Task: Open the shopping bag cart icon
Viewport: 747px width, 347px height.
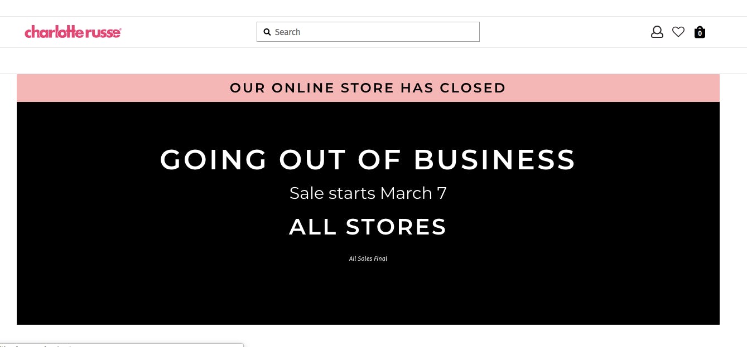Action: [700, 32]
